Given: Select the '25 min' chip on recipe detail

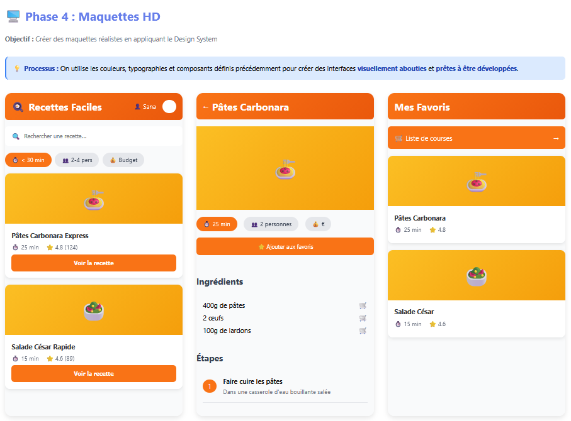Looking at the screenshot, I should (217, 224).
